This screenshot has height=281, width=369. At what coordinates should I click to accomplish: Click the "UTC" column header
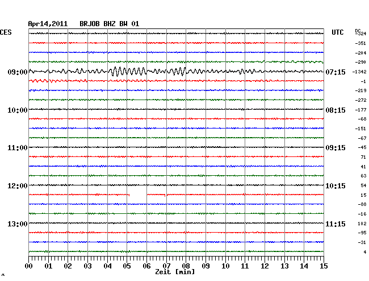(x=338, y=32)
